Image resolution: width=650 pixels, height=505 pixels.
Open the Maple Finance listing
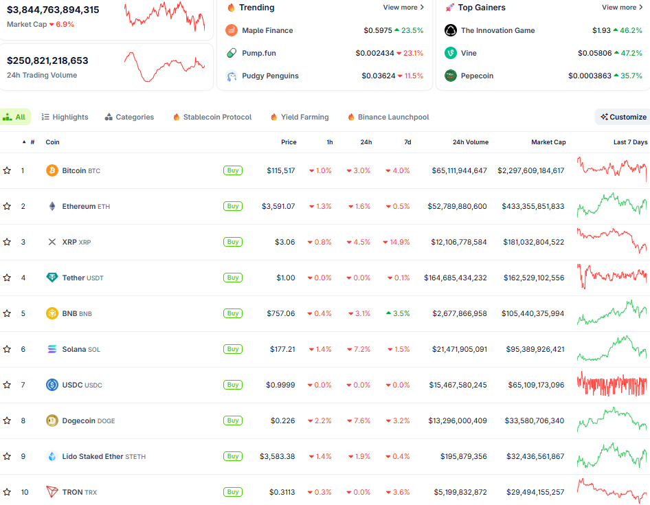(x=269, y=30)
